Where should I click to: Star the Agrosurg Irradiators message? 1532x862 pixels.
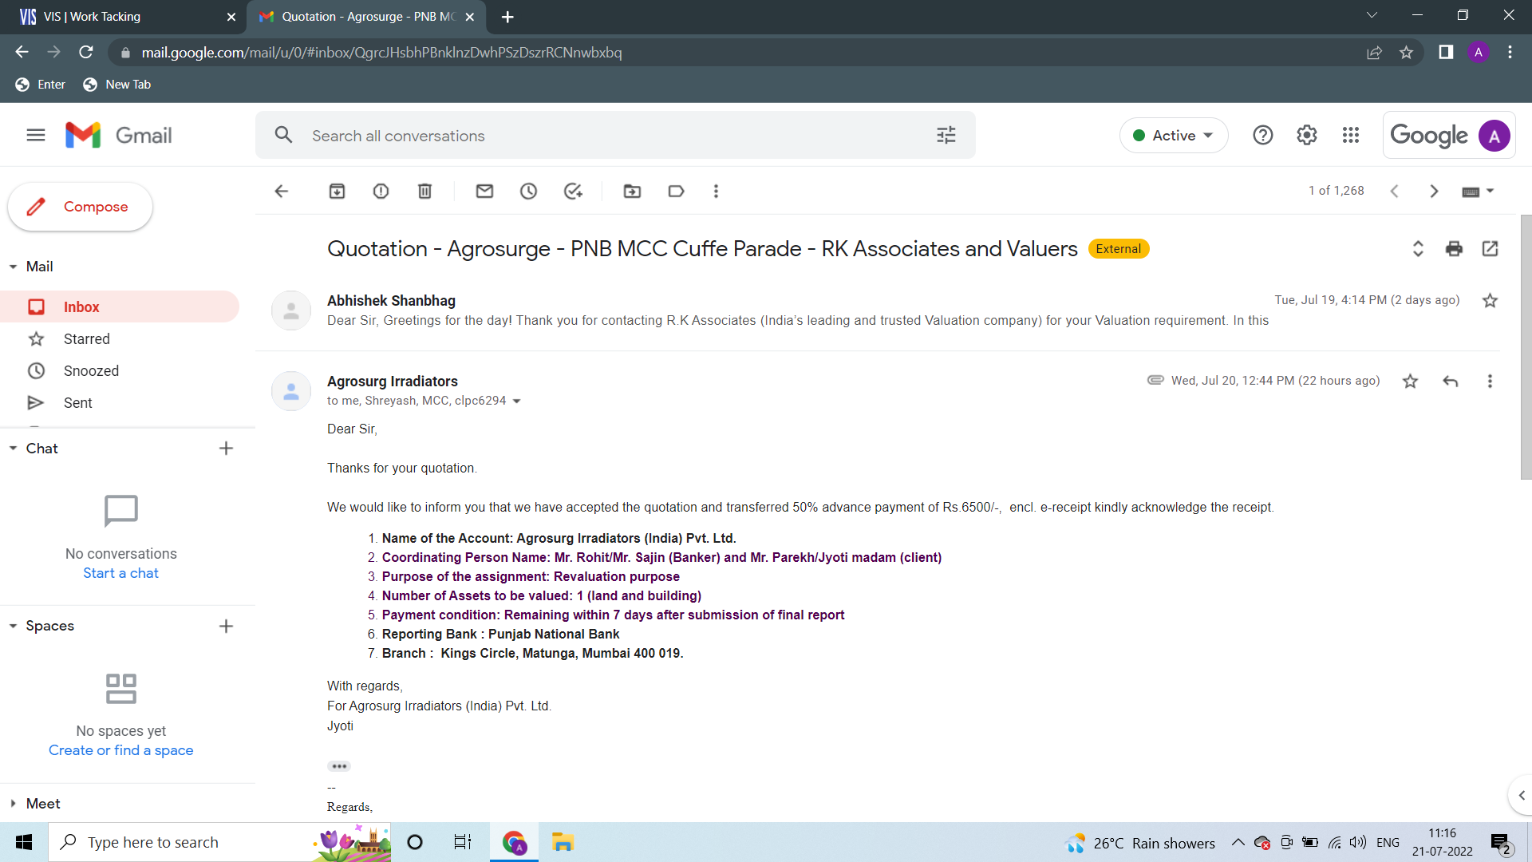click(1411, 382)
